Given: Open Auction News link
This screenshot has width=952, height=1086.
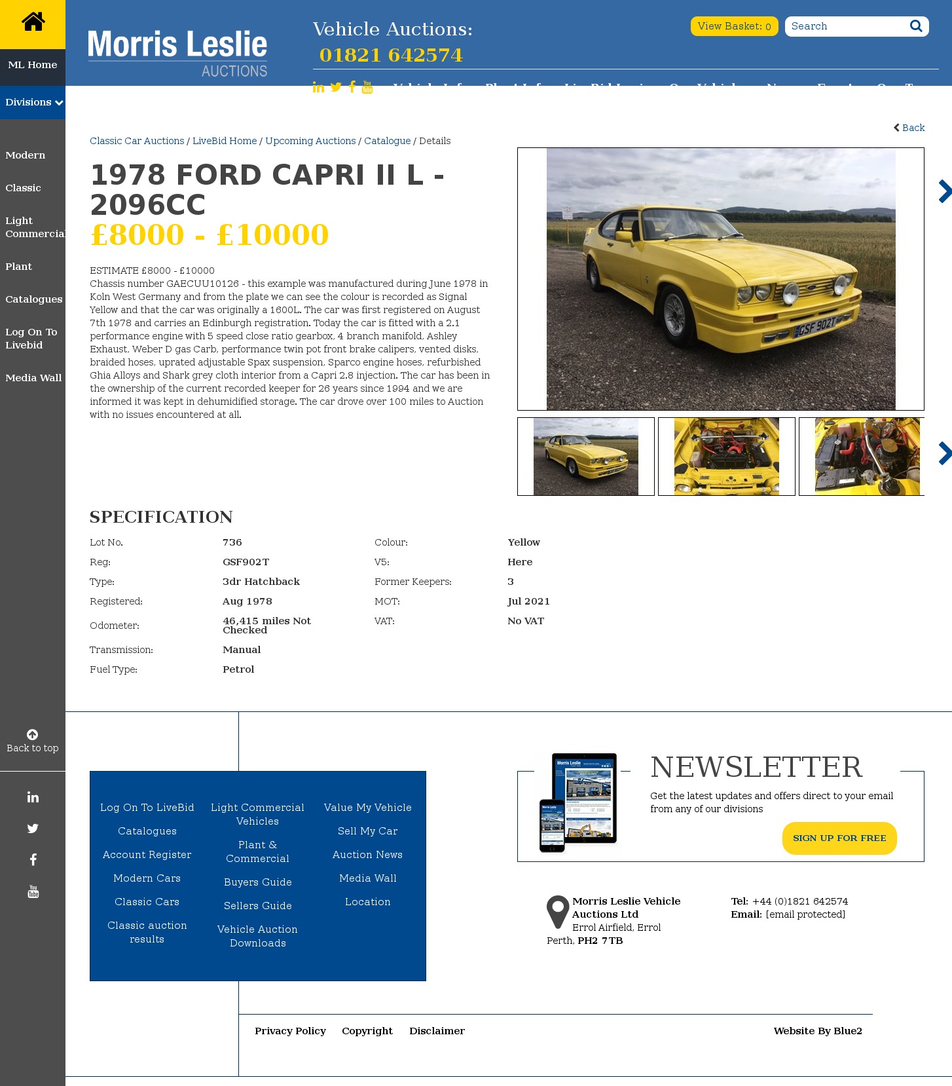Looking at the screenshot, I should point(368,855).
